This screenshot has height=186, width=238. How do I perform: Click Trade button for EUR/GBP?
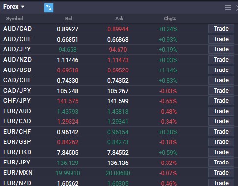point(221,142)
